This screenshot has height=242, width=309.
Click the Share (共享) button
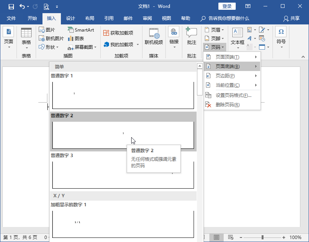pos(292,18)
